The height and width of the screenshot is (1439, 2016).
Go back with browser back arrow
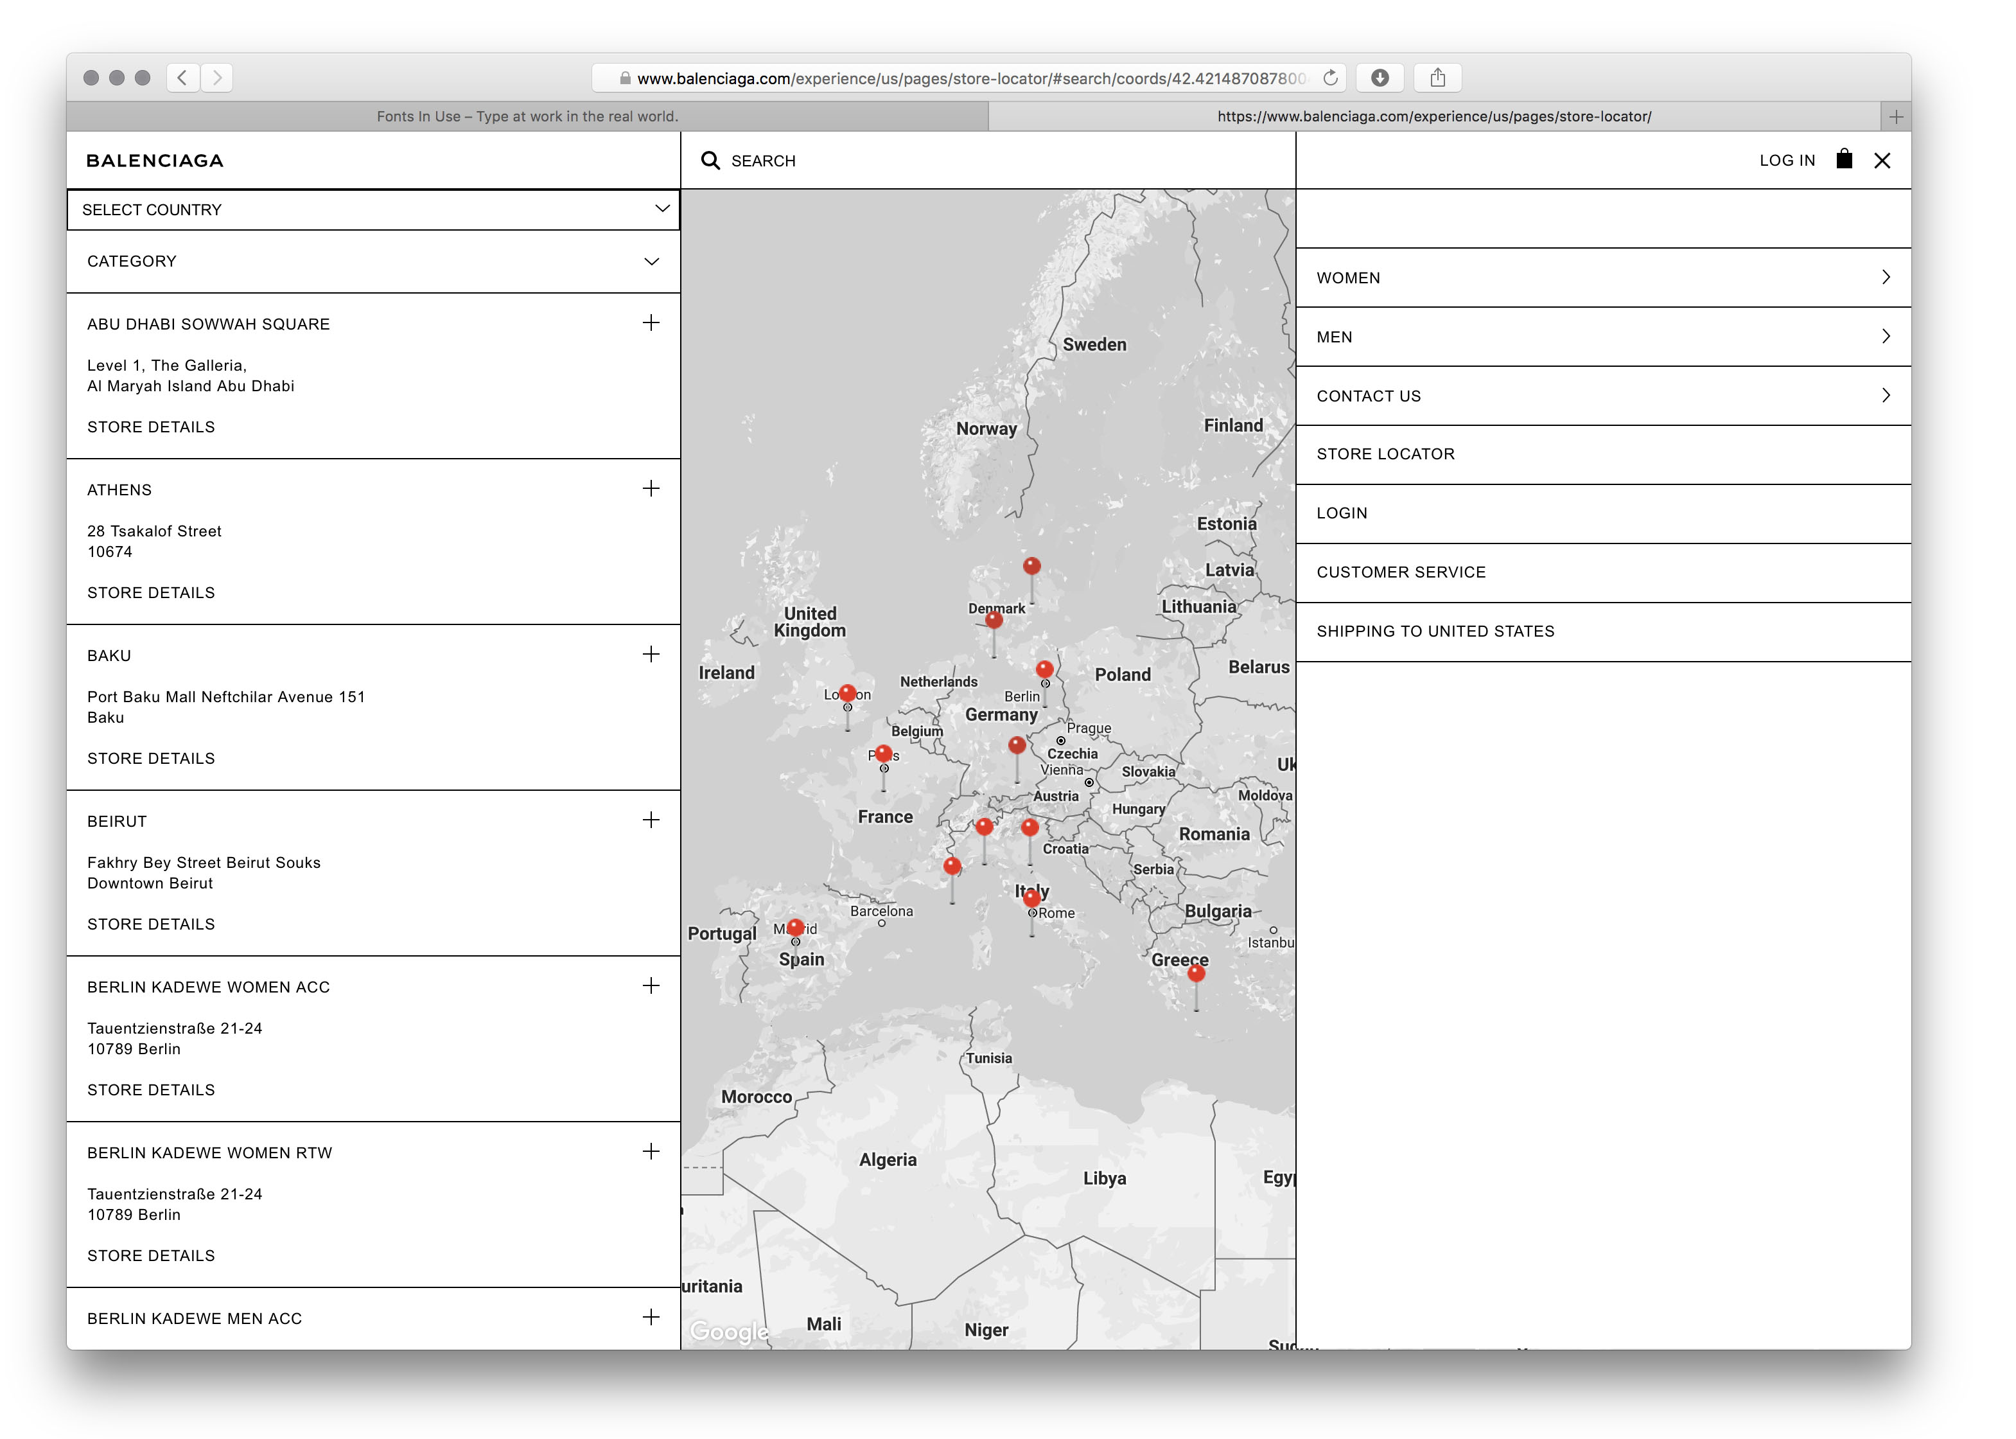pos(182,78)
